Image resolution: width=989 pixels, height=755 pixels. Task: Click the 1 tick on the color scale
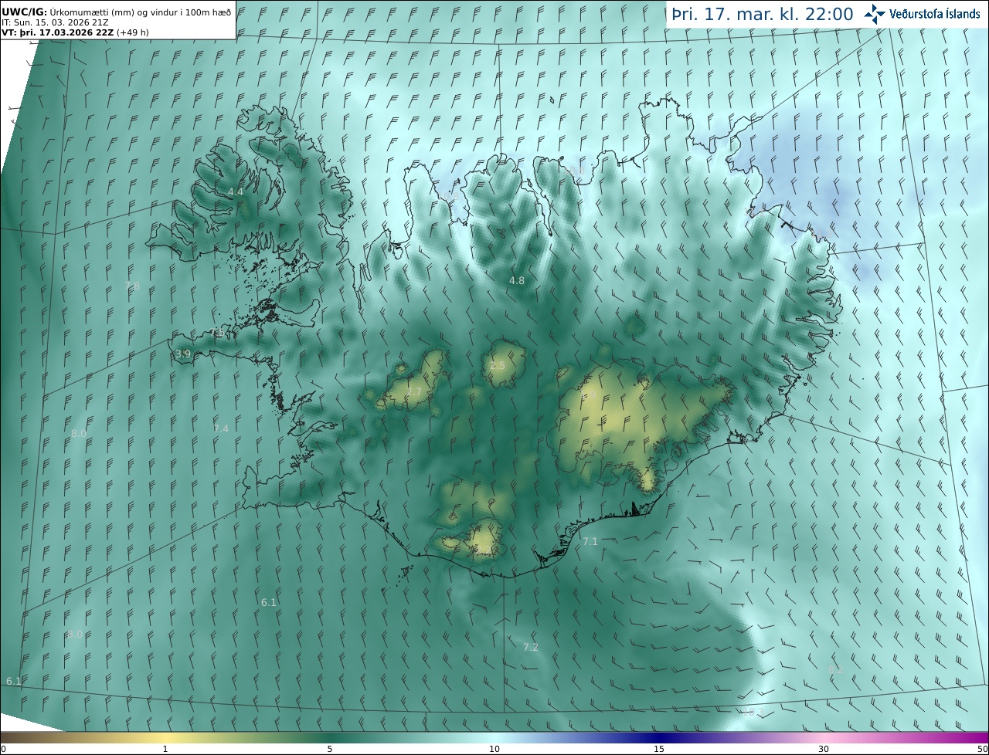point(165,749)
